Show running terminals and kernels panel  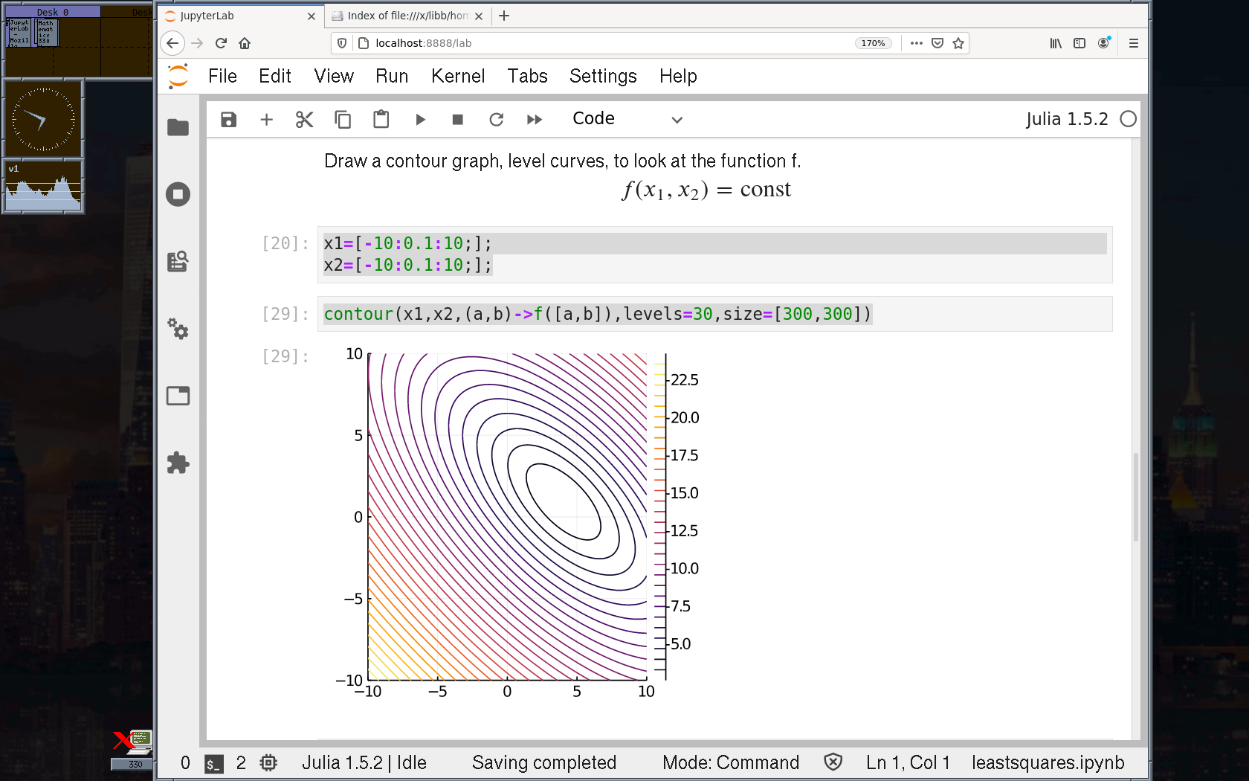[178, 195]
